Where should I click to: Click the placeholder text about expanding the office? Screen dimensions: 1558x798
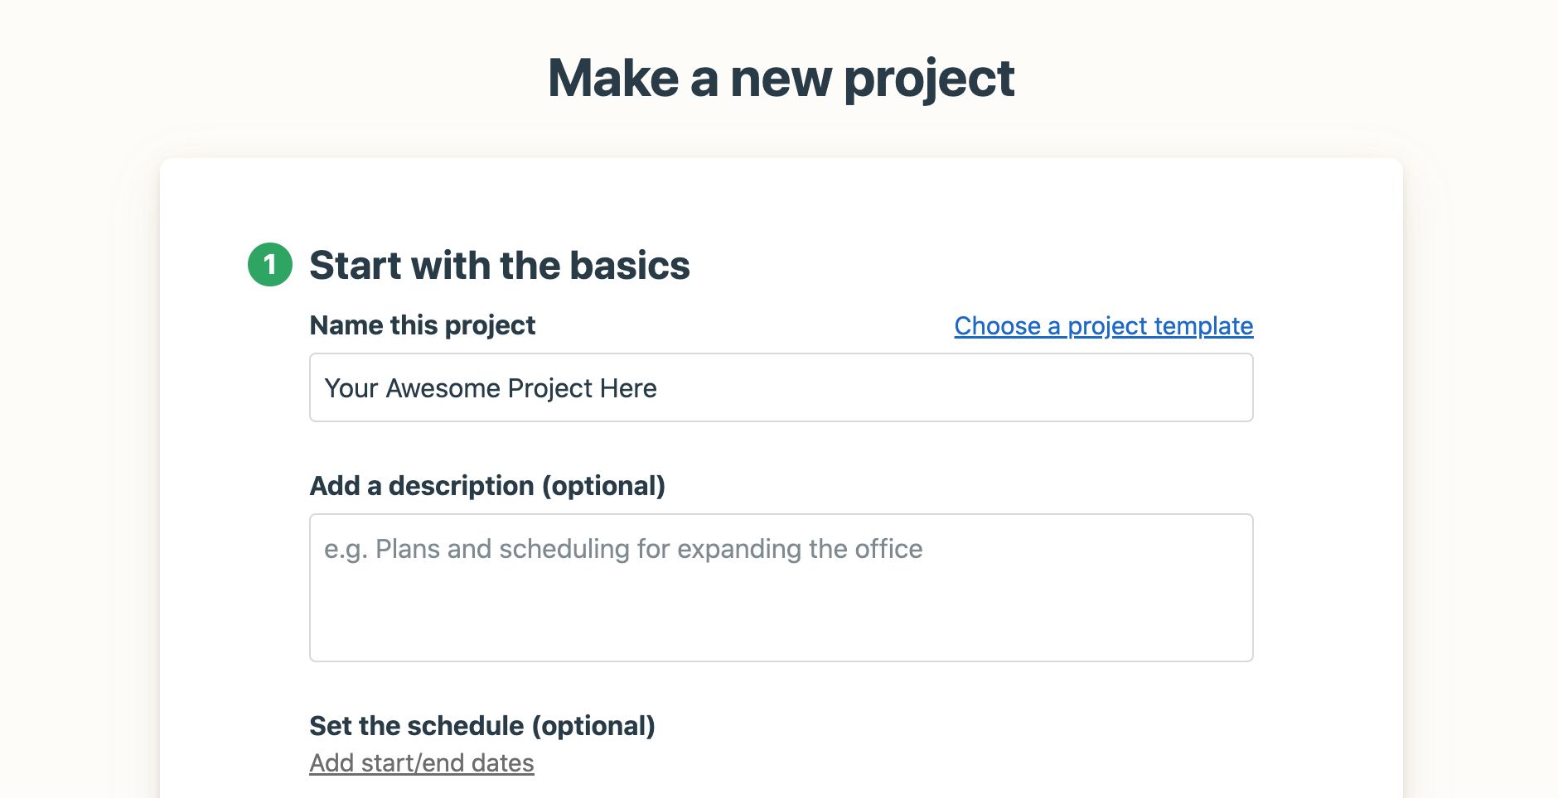point(623,548)
